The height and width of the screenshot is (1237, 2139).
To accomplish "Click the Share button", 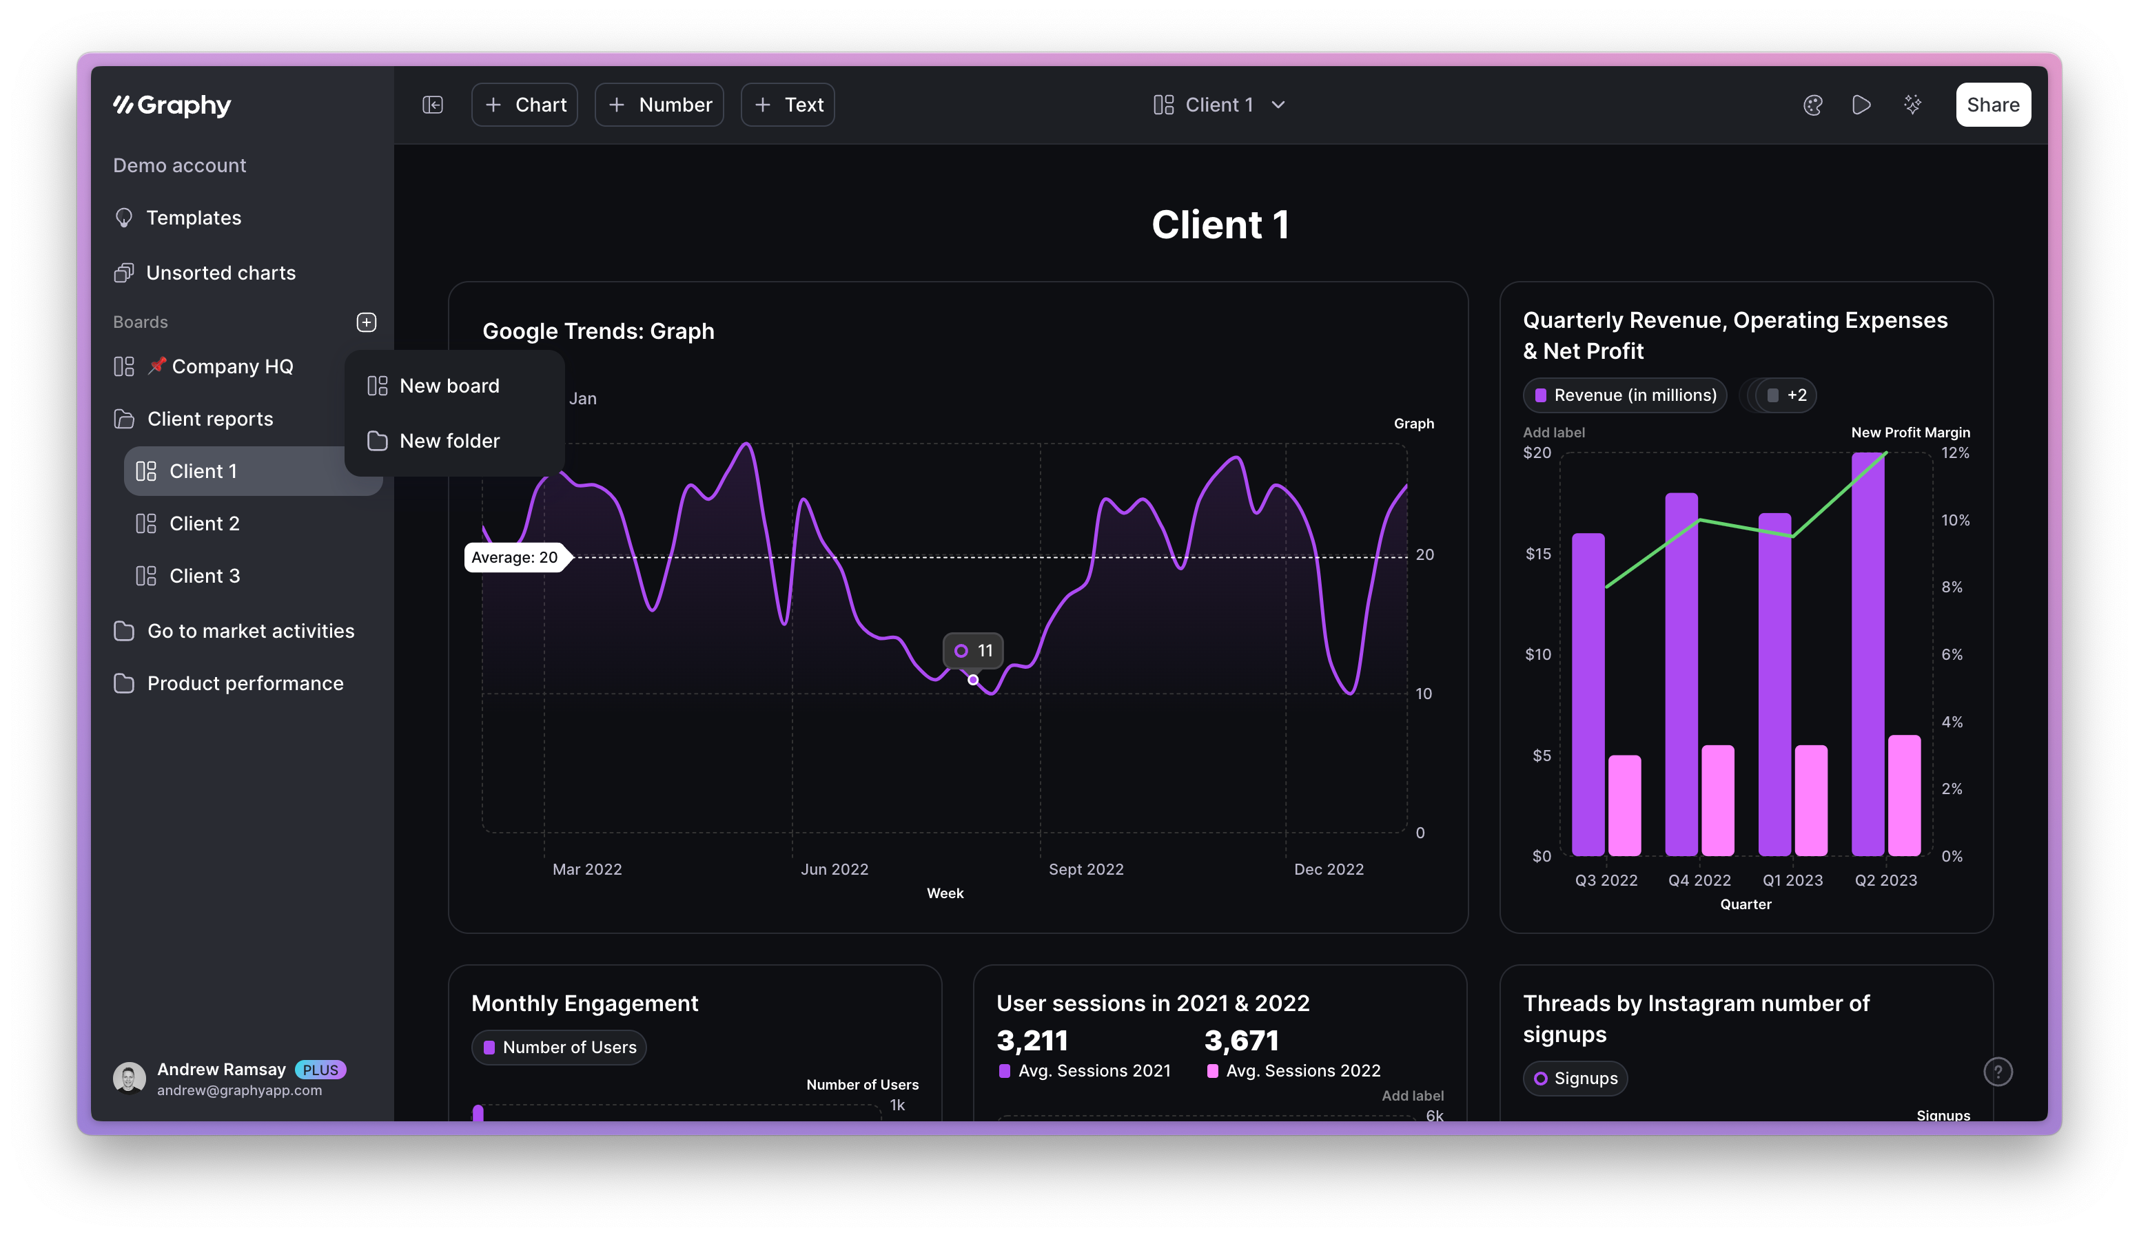I will (1992, 105).
